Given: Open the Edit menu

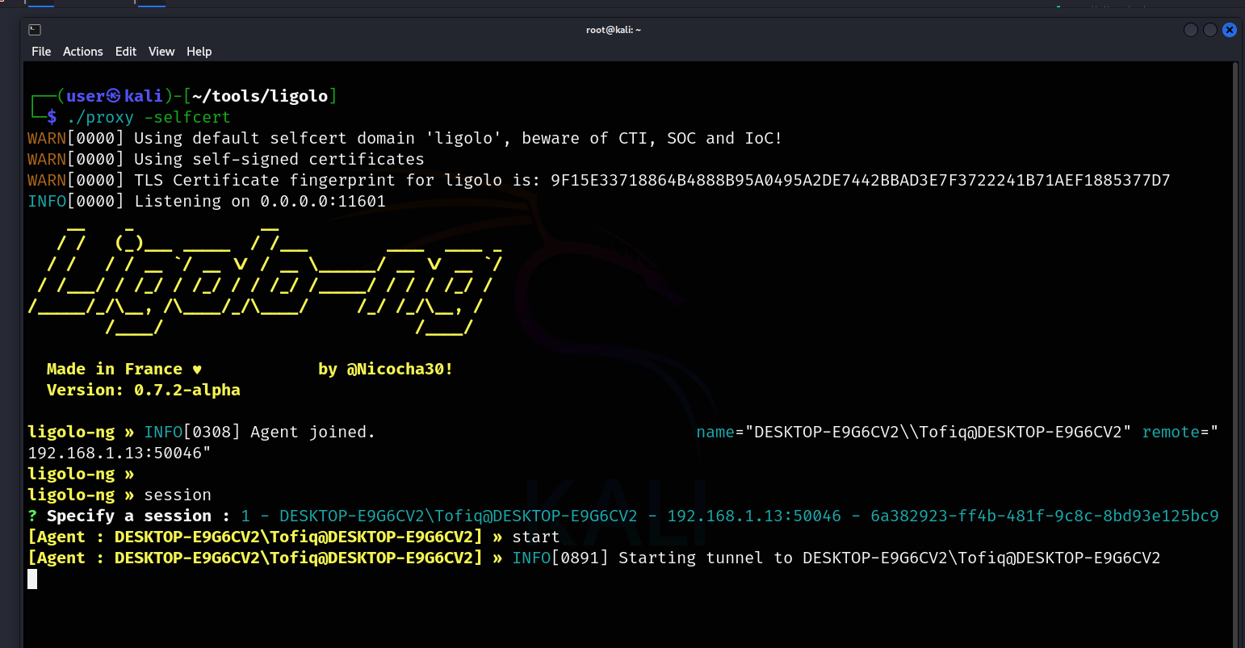Looking at the screenshot, I should pos(126,52).
